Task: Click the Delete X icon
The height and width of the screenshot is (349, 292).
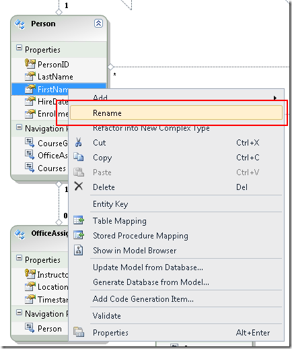Action: pos(79,187)
